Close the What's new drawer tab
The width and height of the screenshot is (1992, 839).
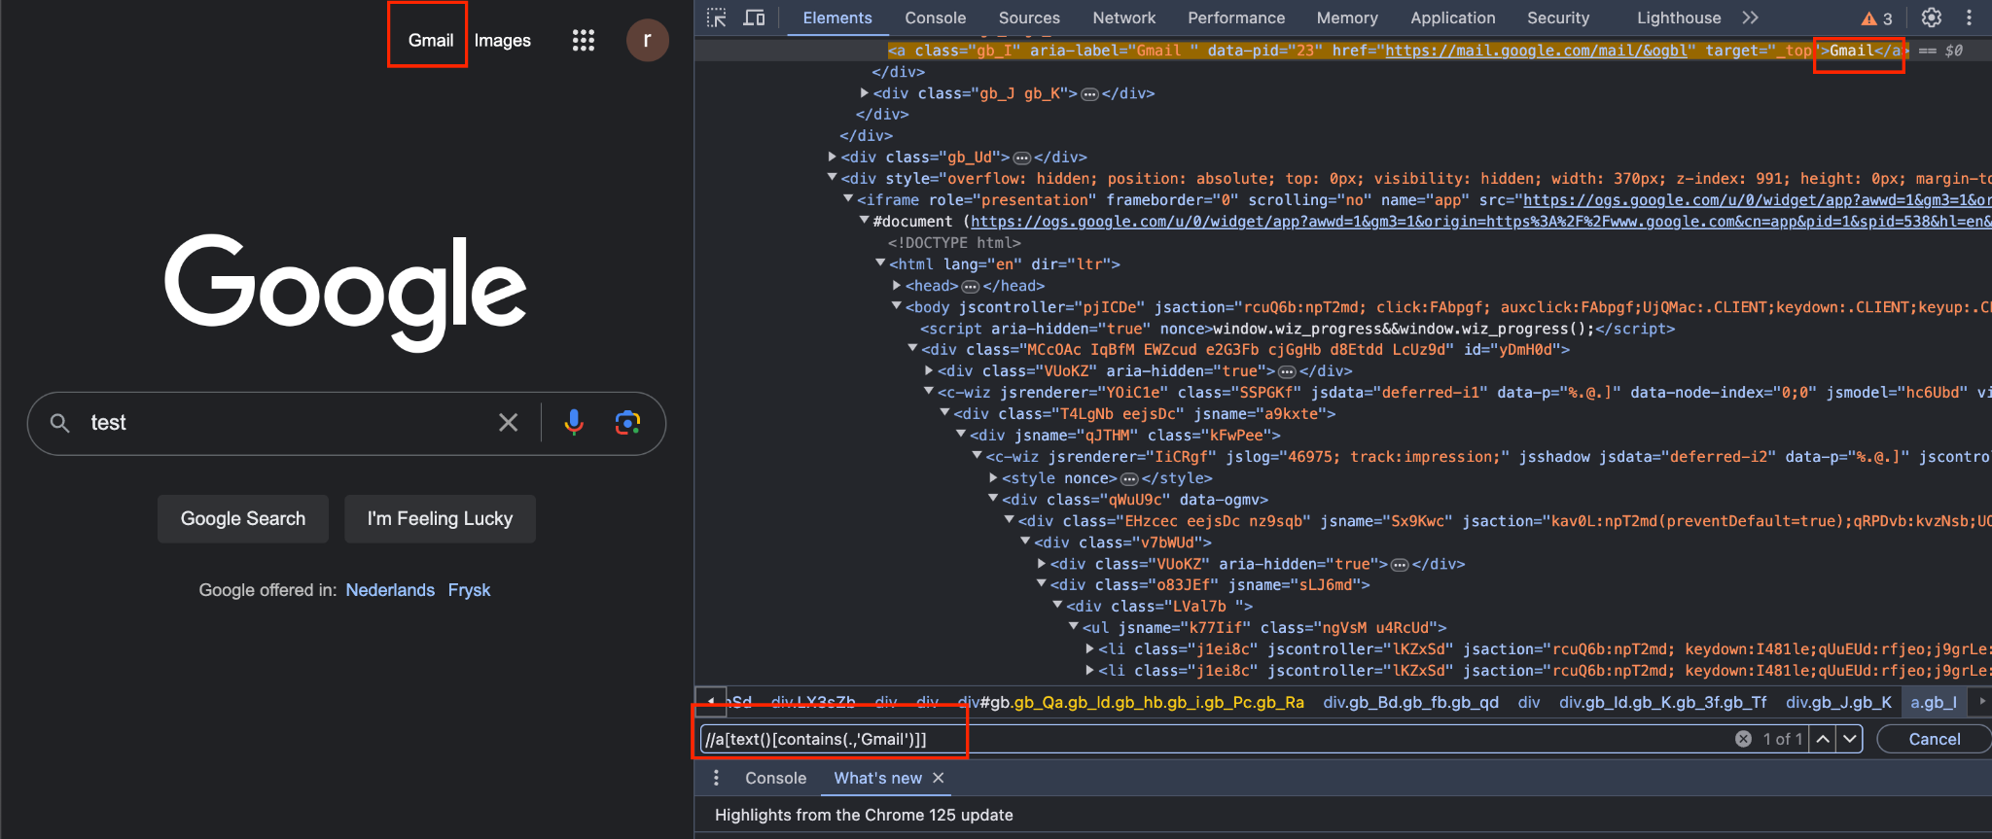[939, 778]
